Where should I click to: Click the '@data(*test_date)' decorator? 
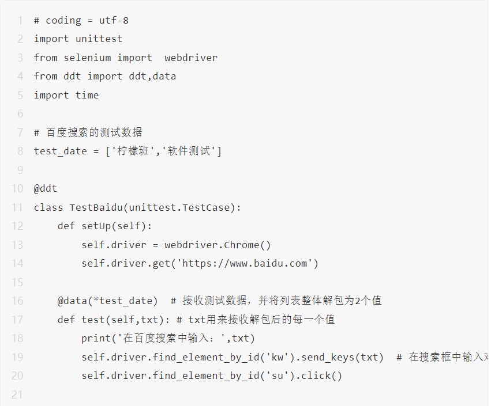[x=107, y=301]
